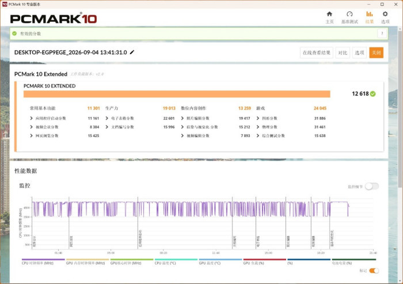Click the overall score 12 618
The height and width of the screenshot is (284, 403).
pos(360,94)
